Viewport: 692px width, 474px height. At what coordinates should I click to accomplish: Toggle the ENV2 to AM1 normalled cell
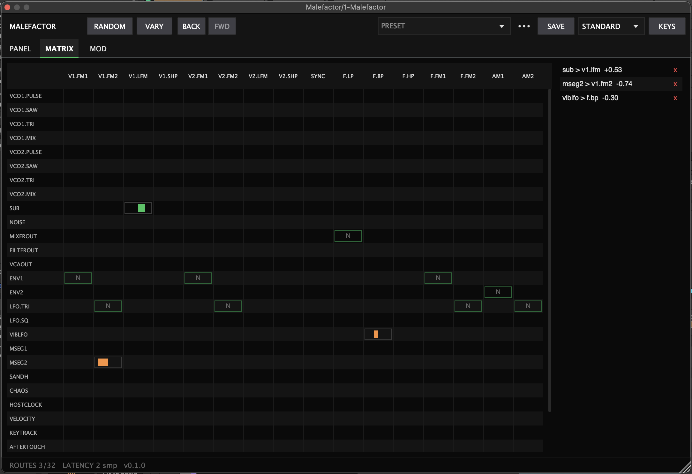[x=498, y=292]
